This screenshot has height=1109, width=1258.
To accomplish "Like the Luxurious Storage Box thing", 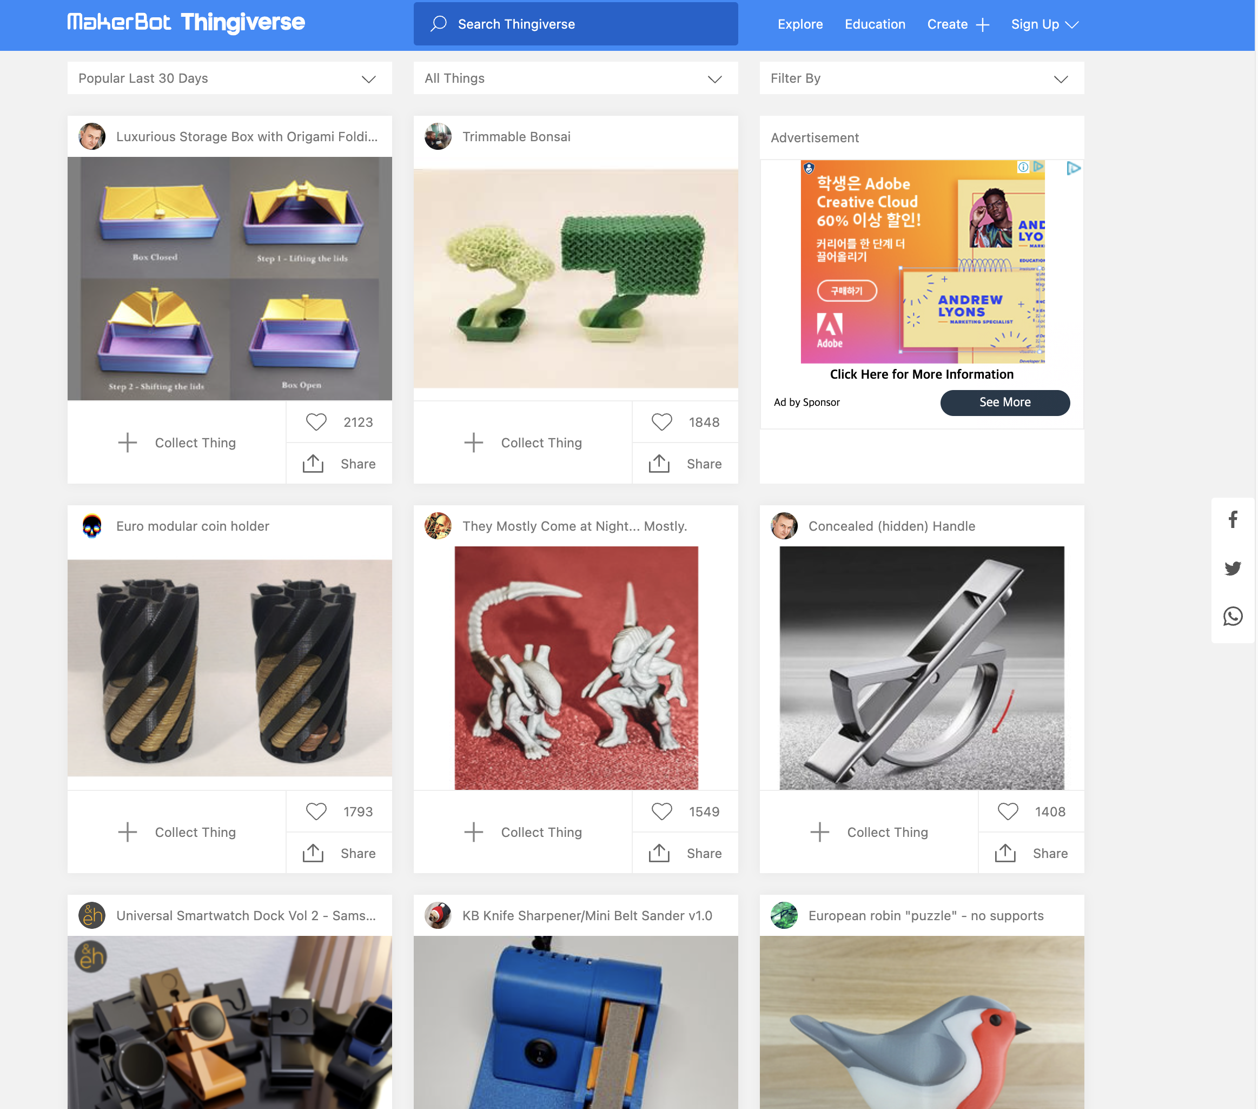I will [316, 422].
